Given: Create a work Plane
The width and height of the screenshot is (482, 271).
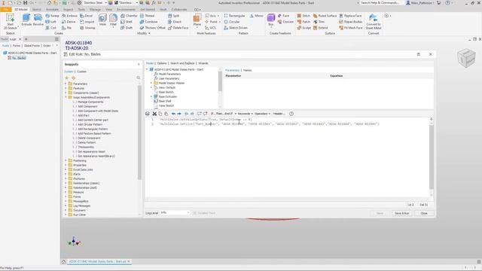Looking at the screenshot, I should [x=197, y=20].
